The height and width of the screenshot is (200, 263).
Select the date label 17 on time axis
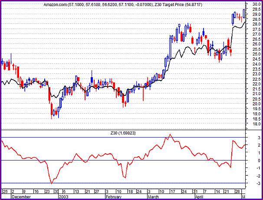[172, 191]
